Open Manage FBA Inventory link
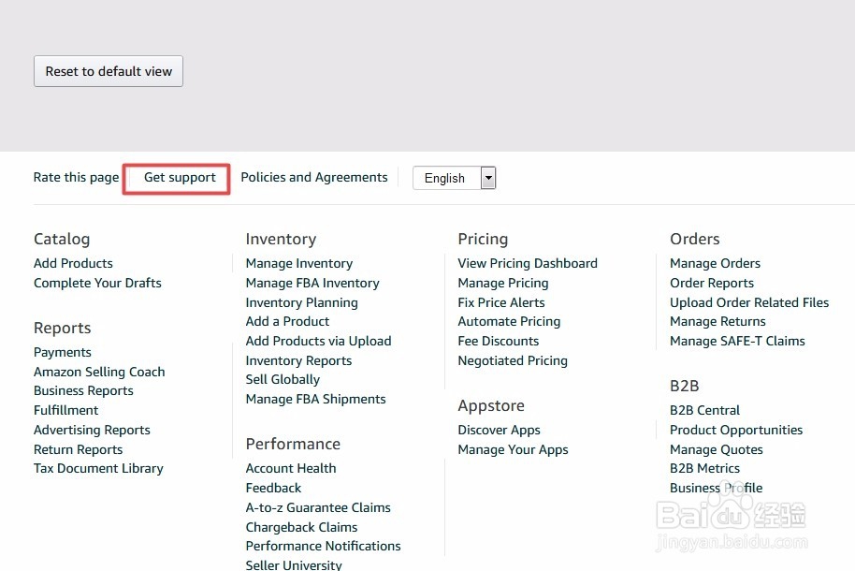855x571 pixels. 312,283
